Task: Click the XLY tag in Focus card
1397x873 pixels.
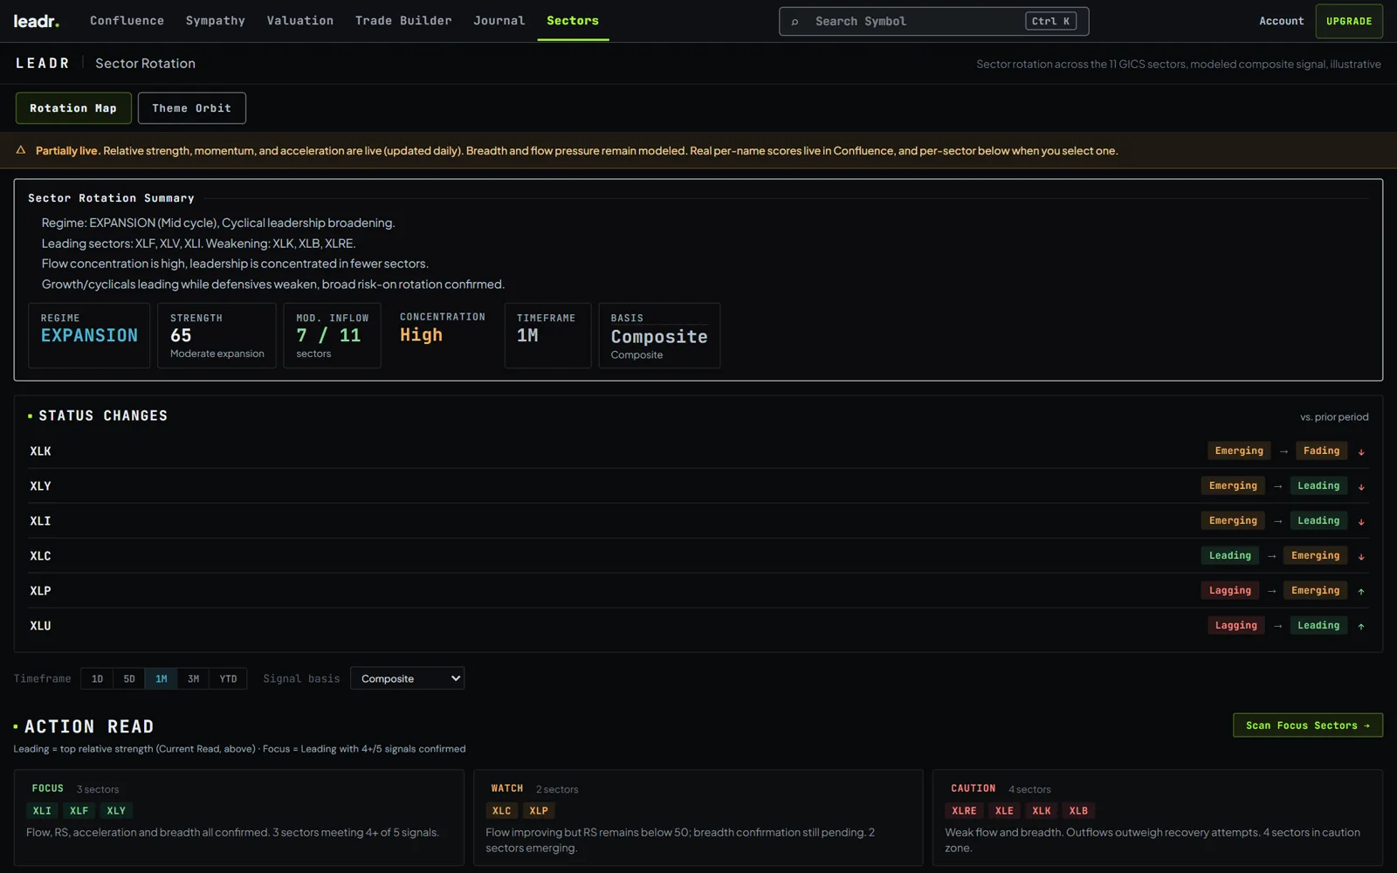Action: coord(116,811)
